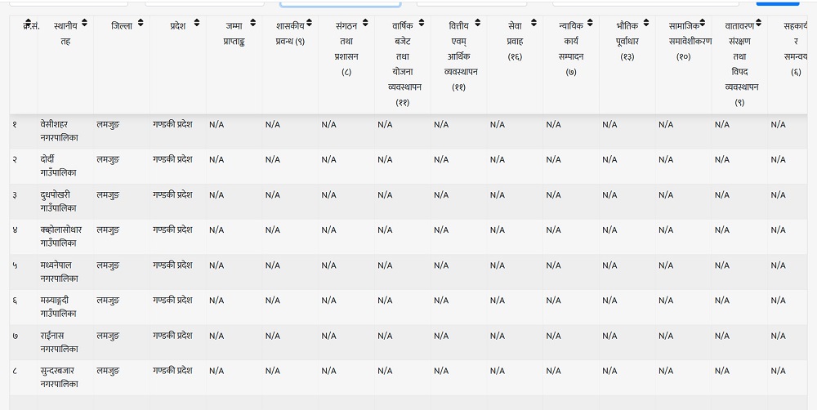Sort by सामाजिक समावेशीकरण column icon
817x410 pixels.
point(703,25)
